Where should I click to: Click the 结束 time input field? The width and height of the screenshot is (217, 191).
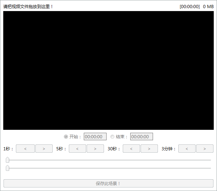click(x=141, y=137)
